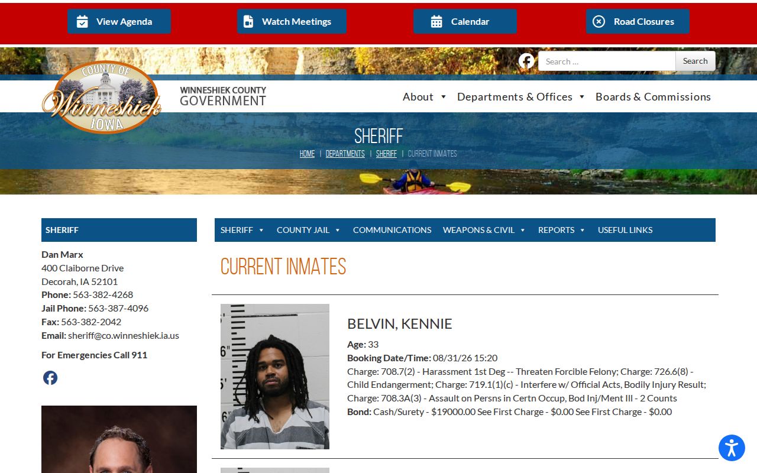Image resolution: width=757 pixels, height=473 pixels.
Task: Open the County Jail tab
Action: pos(303,230)
